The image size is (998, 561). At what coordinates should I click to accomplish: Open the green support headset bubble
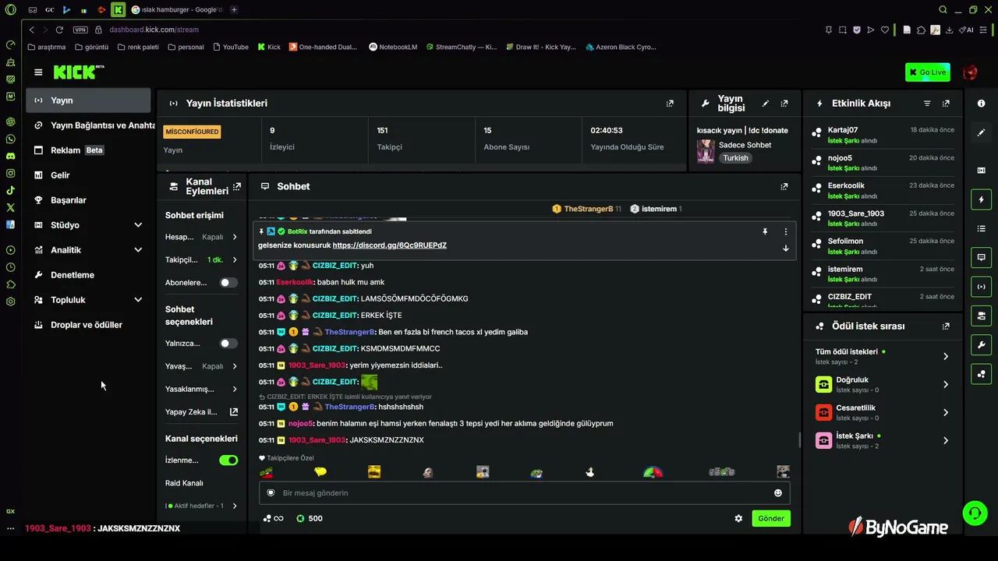(975, 513)
